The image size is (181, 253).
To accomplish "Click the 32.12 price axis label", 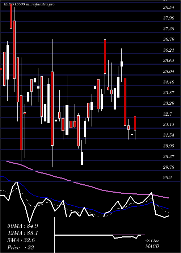I will (x=169, y=125).
